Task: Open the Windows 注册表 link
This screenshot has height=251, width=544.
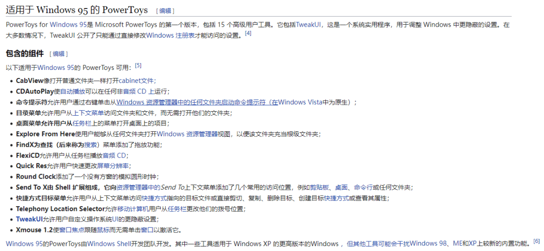Action: (x=170, y=35)
